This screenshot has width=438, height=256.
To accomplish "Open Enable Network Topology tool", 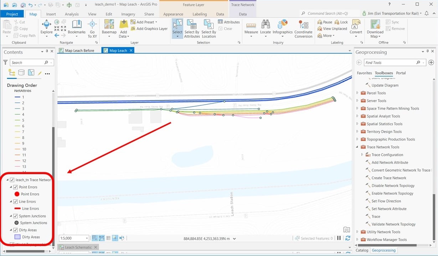I will tap(390, 193).
